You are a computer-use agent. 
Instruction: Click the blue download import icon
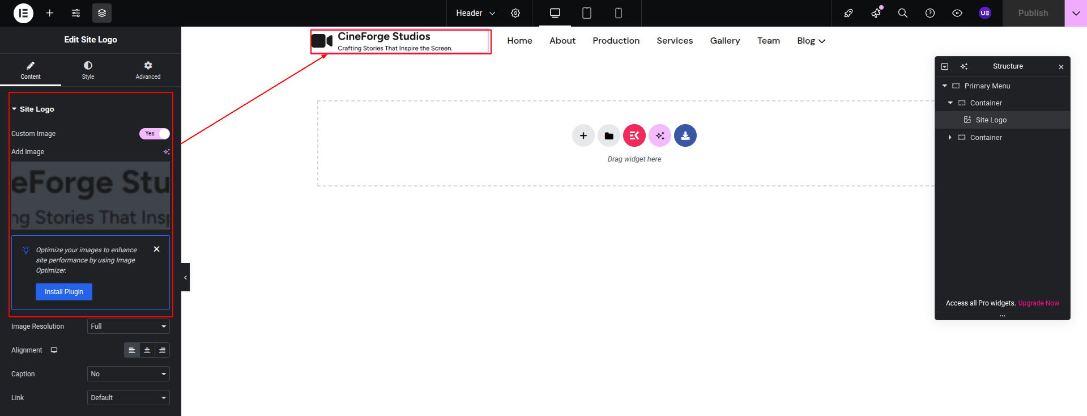click(x=685, y=135)
